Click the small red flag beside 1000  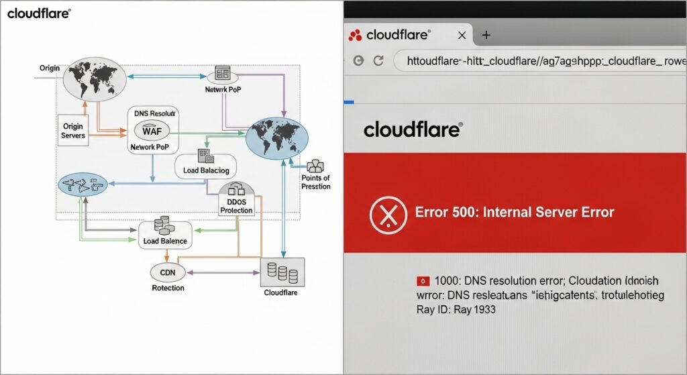point(423,281)
